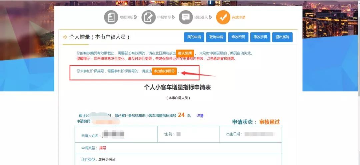360x165 pixels.
Task: Click the 申请状态 审核通过 status text
Action: (256, 122)
